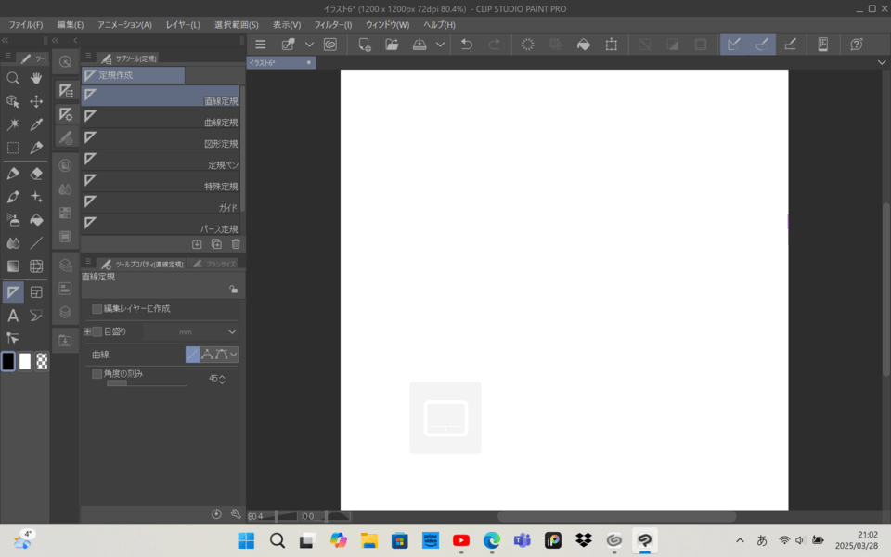Enable 編集レイヤーに作成 checkbox

click(97, 308)
